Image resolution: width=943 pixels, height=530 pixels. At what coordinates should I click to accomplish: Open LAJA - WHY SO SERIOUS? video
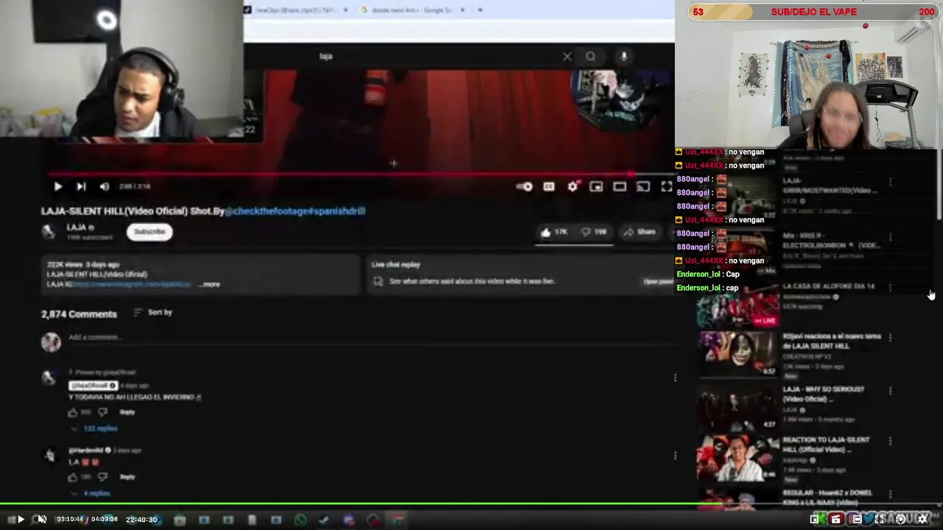pyautogui.click(x=824, y=394)
